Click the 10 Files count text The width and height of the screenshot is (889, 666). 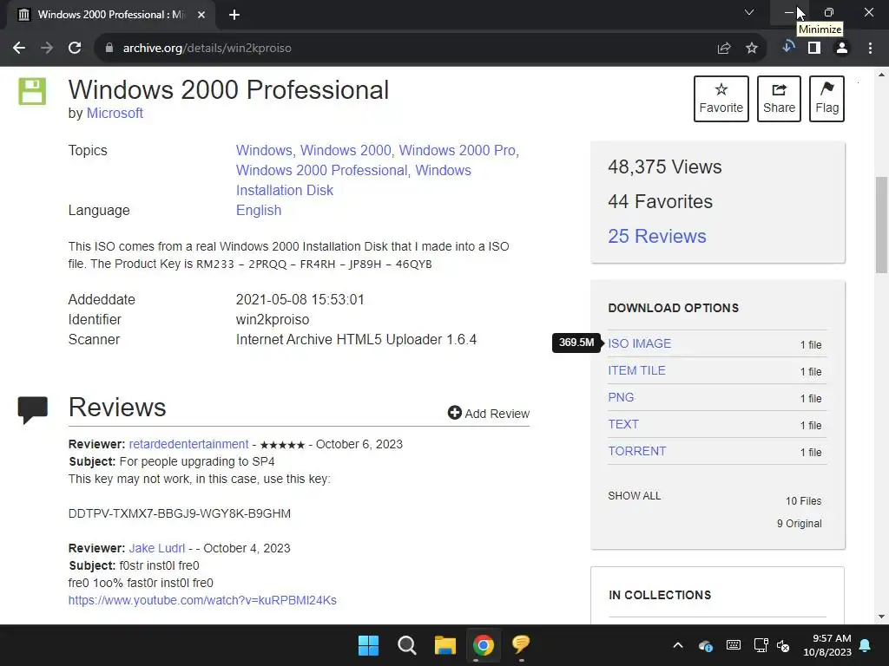point(803,501)
